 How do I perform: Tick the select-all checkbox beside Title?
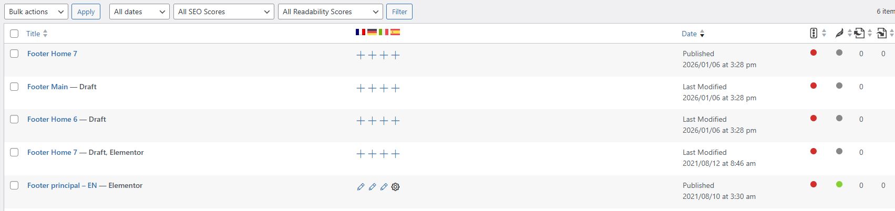coord(14,34)
